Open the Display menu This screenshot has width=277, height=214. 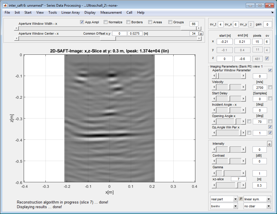pos(90,13)
